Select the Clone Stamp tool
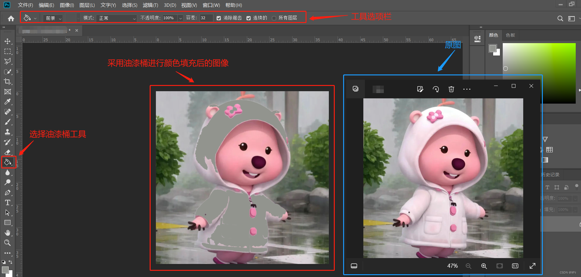This screenshot has height=277, width=581. point(7,132)
